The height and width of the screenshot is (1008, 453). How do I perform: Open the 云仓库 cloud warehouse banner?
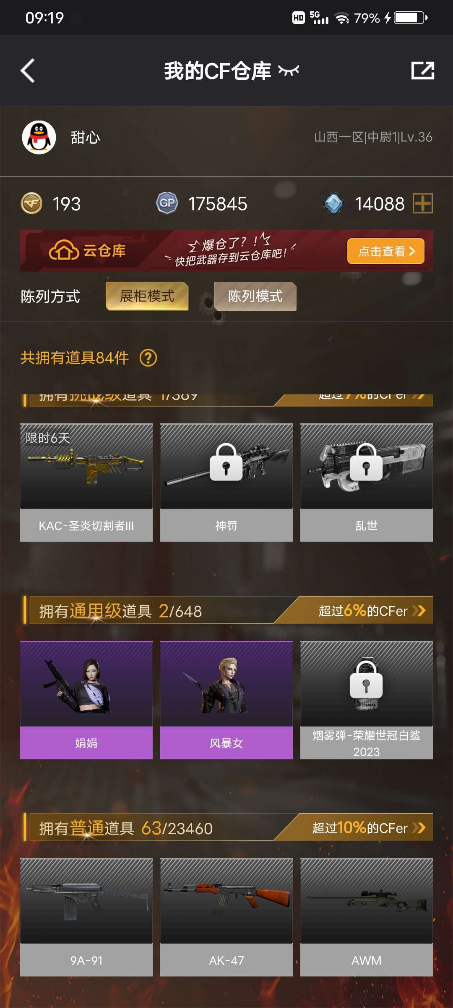pos(226,251)
